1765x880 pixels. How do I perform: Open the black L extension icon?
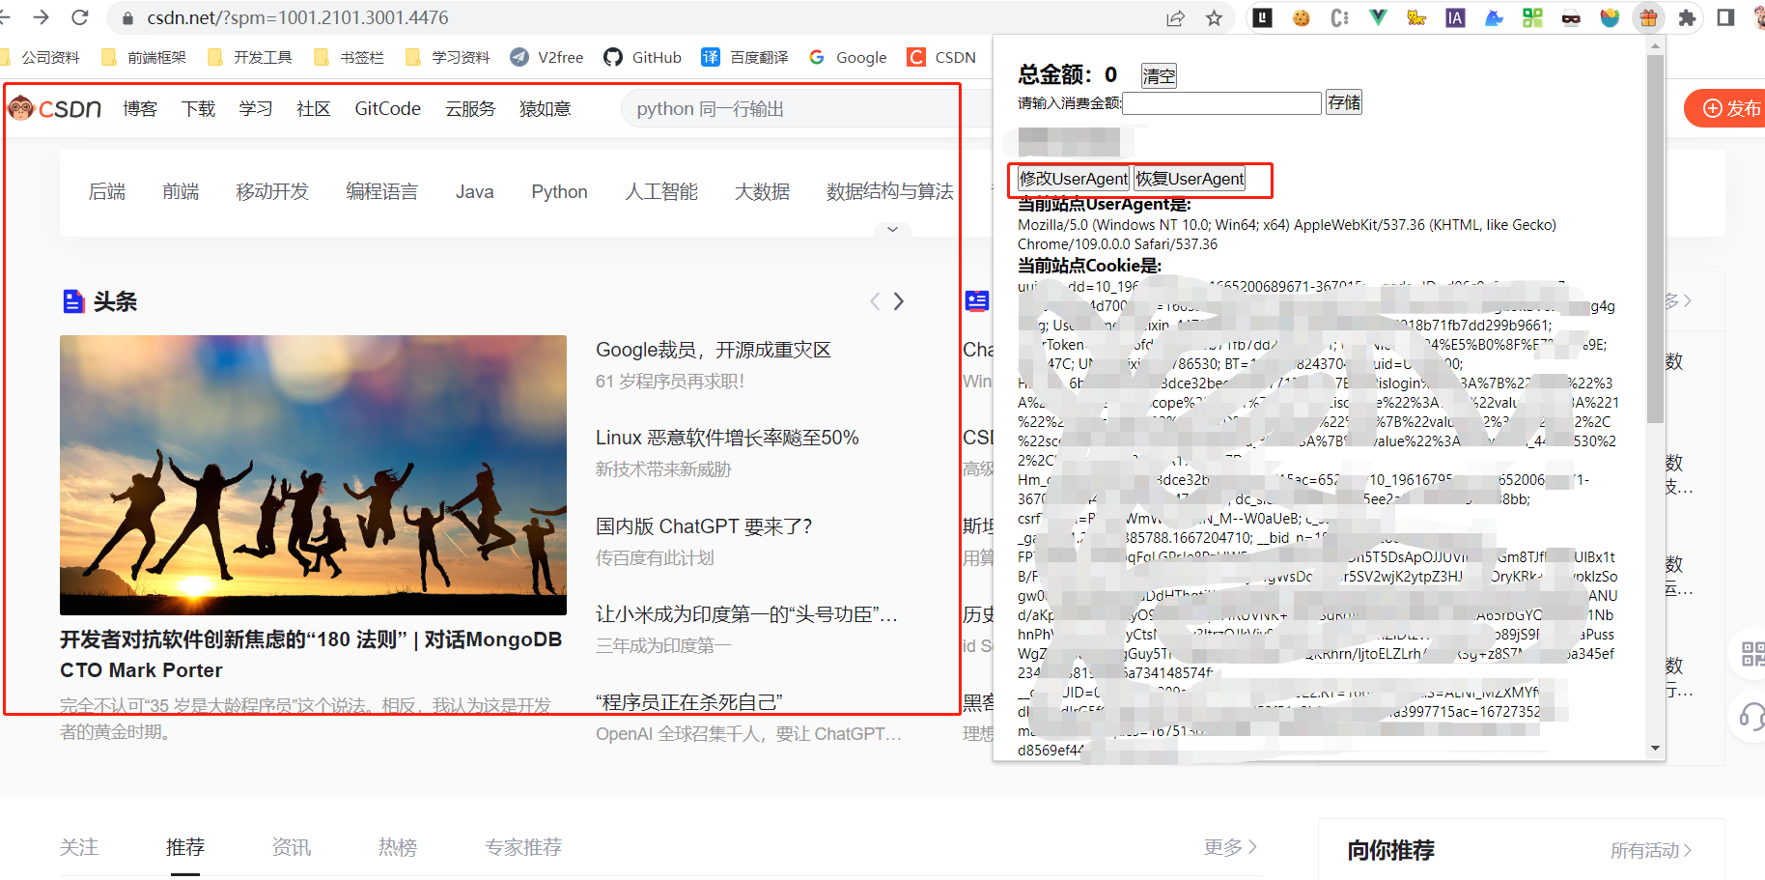point(1262,17)
